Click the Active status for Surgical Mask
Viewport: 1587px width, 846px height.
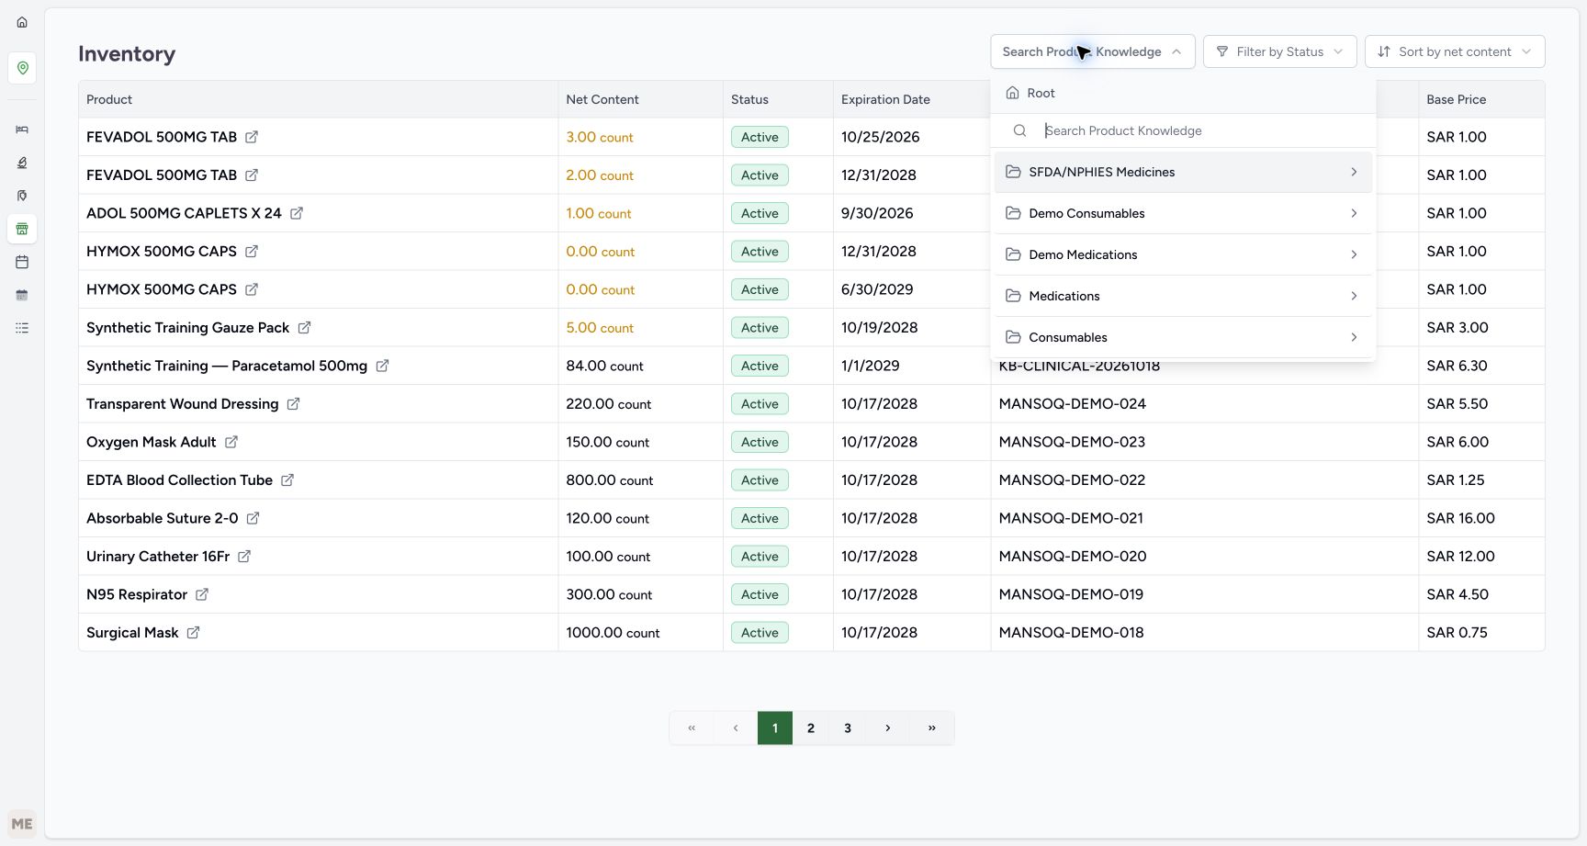pyautogui.click(x=760, y=633)
